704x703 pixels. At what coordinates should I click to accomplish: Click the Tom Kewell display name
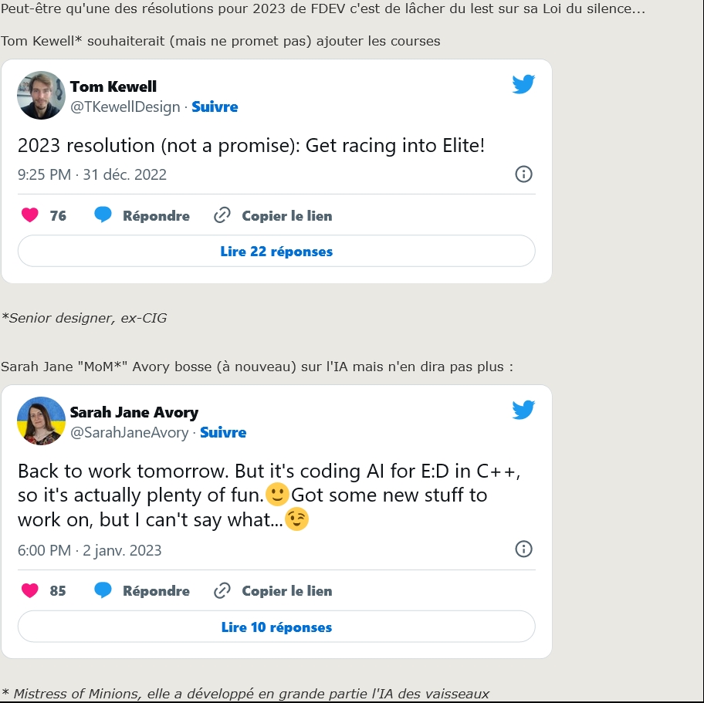coord(113,86)
